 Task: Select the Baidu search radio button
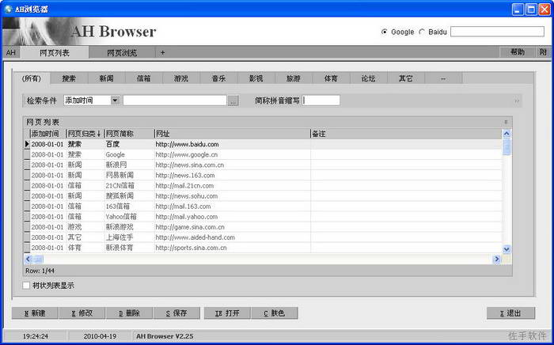point(422,32)
